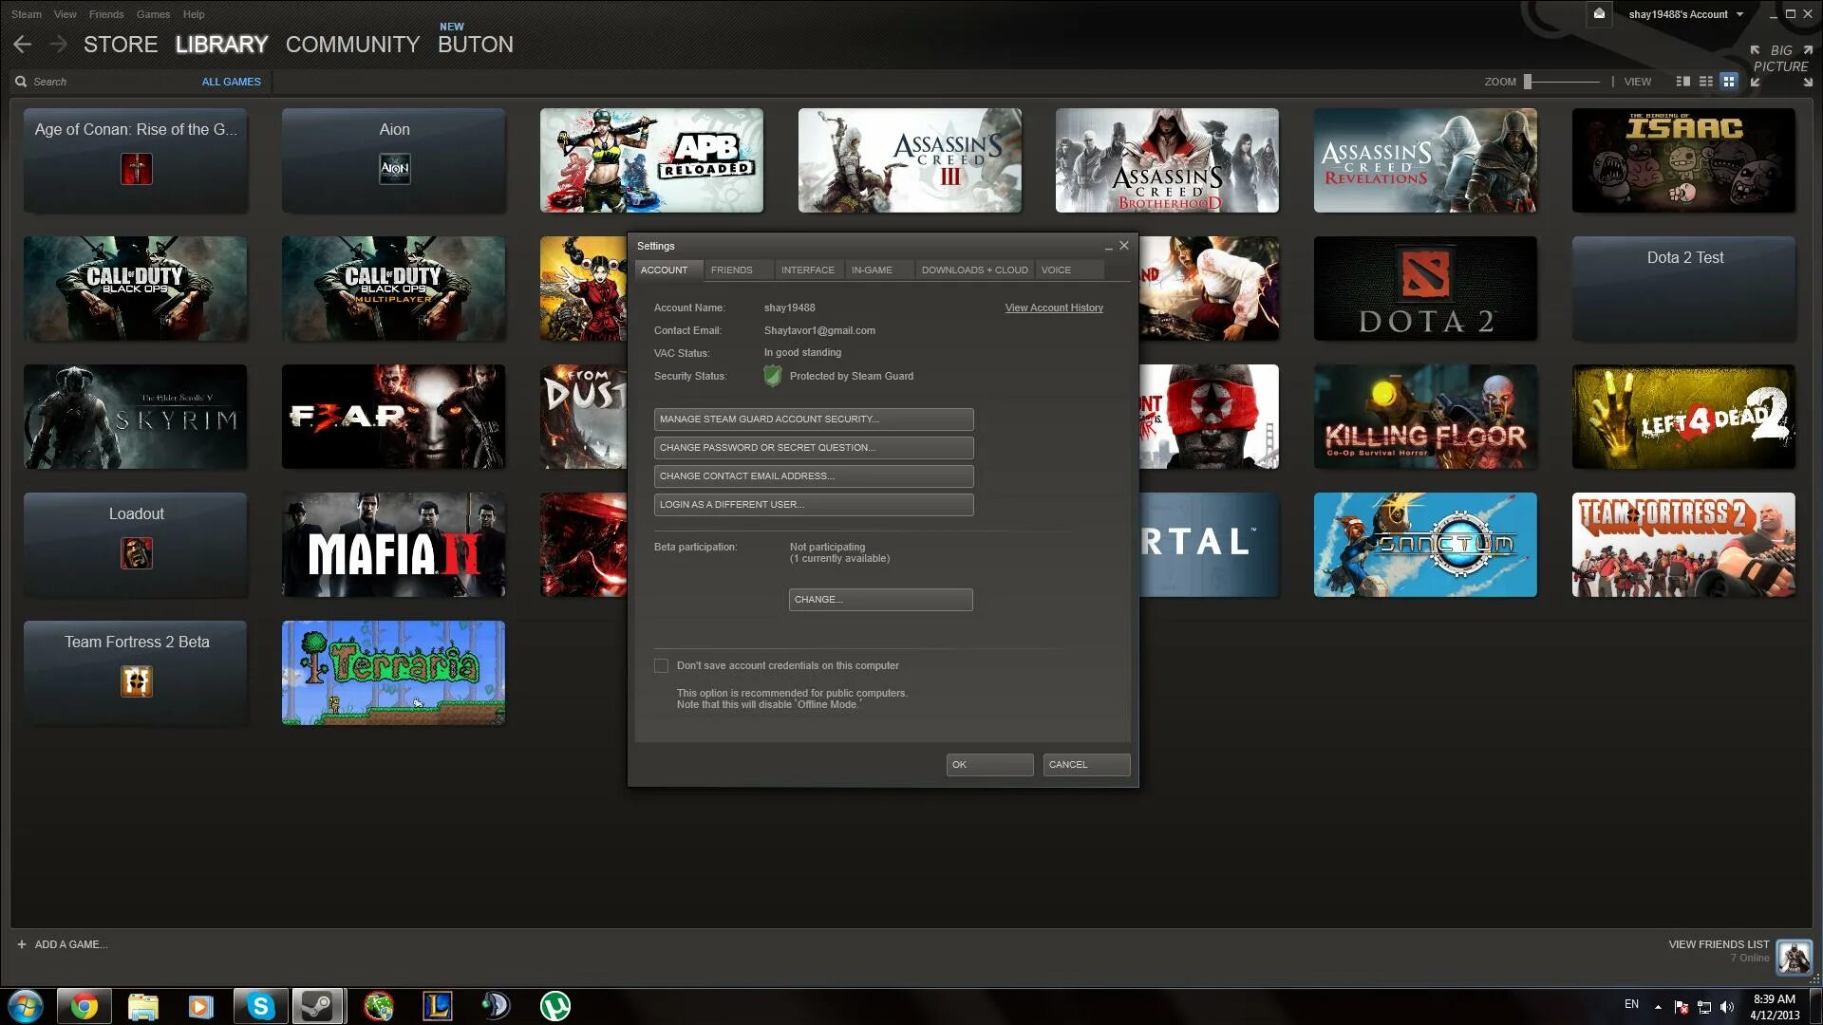1823x1025 pixels.
Task: Go to the BUTON section
Action: click(x=475, y=45)
